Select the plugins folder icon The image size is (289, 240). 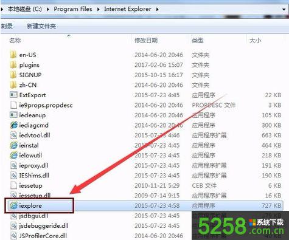pyautogui.click(x=13, y=65)
